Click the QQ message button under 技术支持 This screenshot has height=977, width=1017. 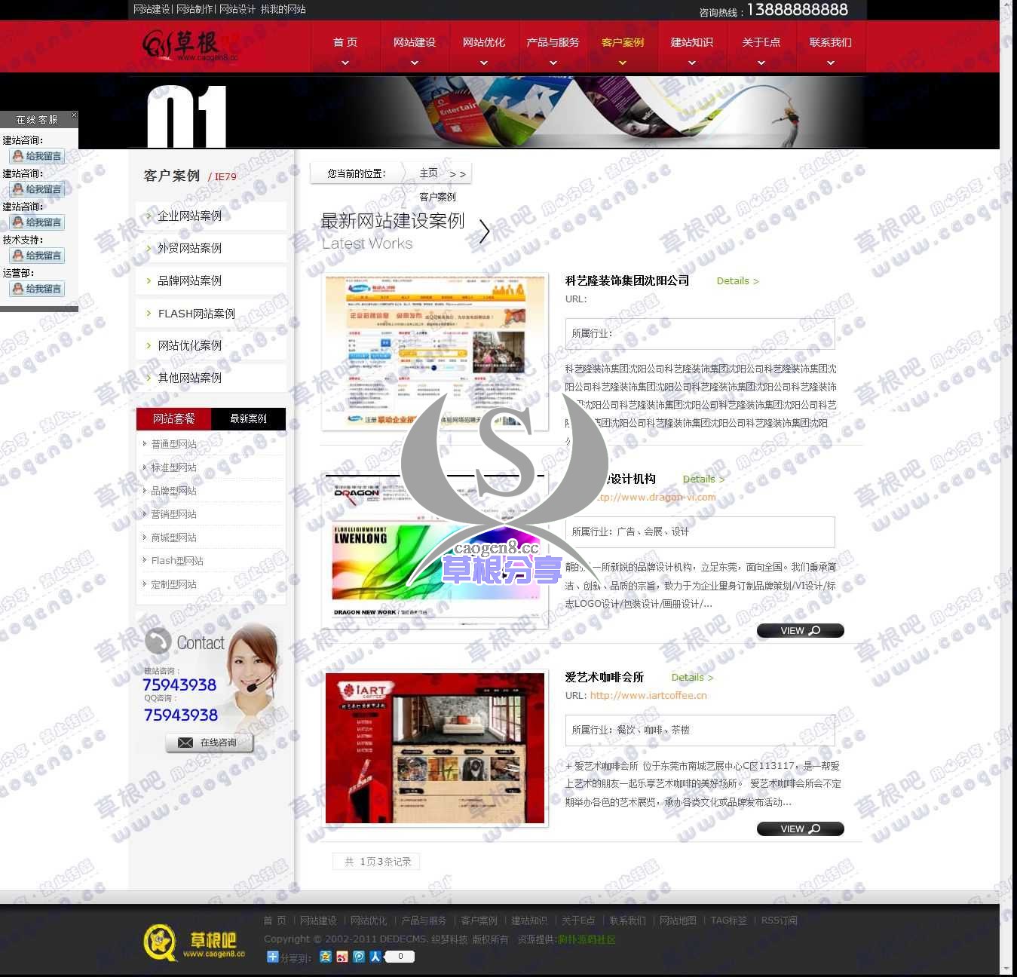point(37,256)
